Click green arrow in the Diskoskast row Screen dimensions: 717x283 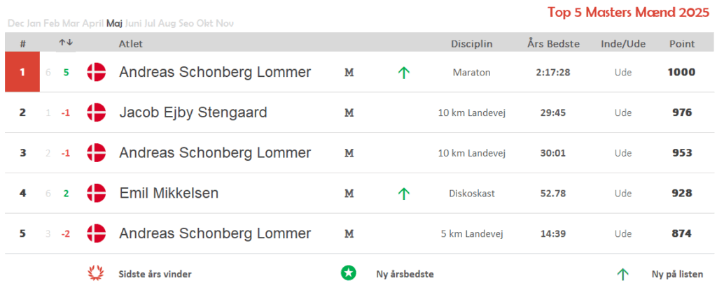[x=403, y=194]
